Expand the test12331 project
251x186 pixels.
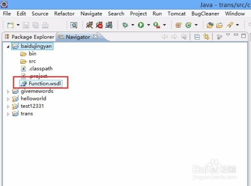8,106
